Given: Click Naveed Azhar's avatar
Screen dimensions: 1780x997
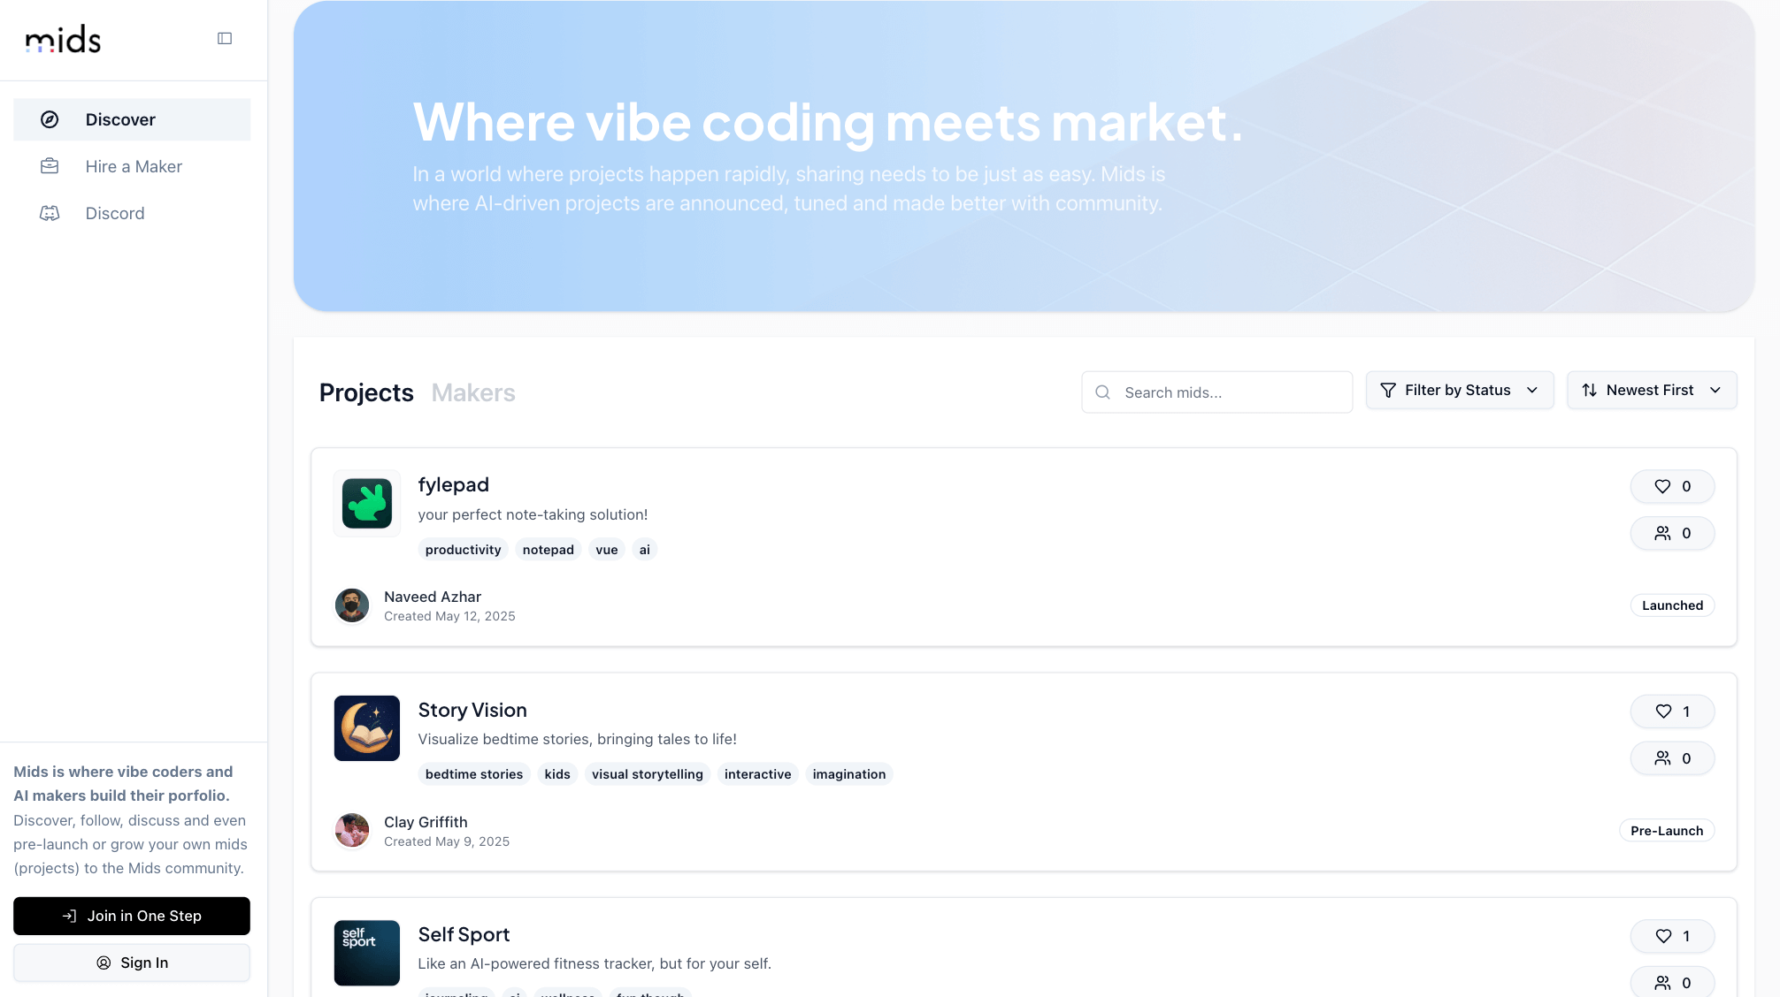Looking at the screenshot, I should [352, 605].
